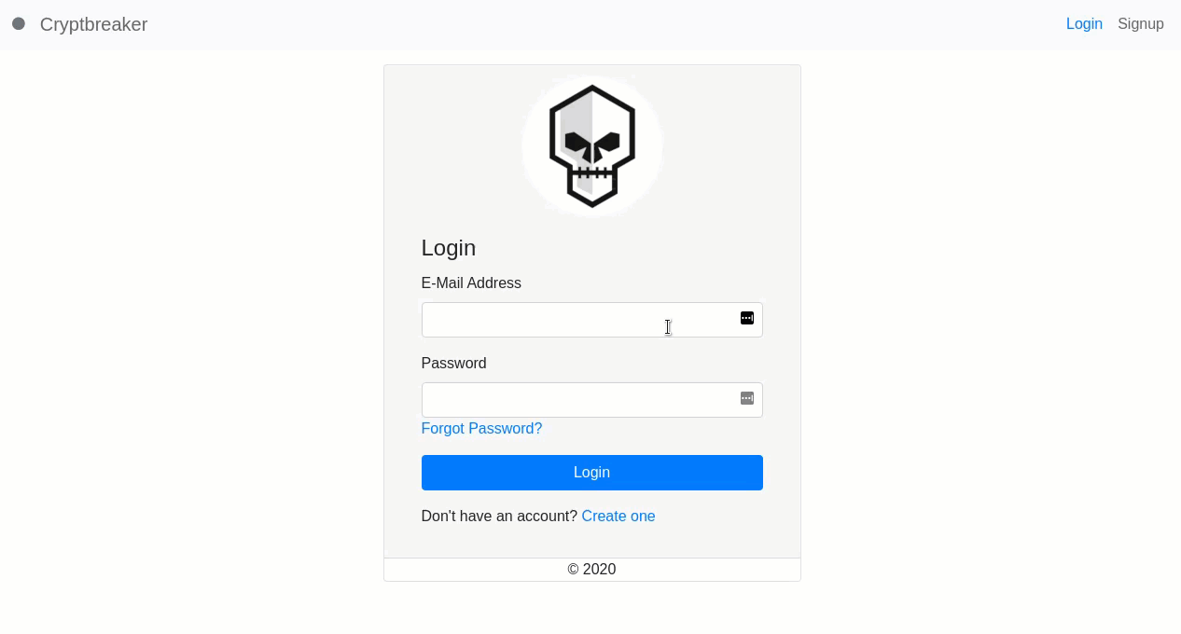Submit with the blue Login button
Viewport: 1181px width, 634px height.
click(x=592, y=473)
